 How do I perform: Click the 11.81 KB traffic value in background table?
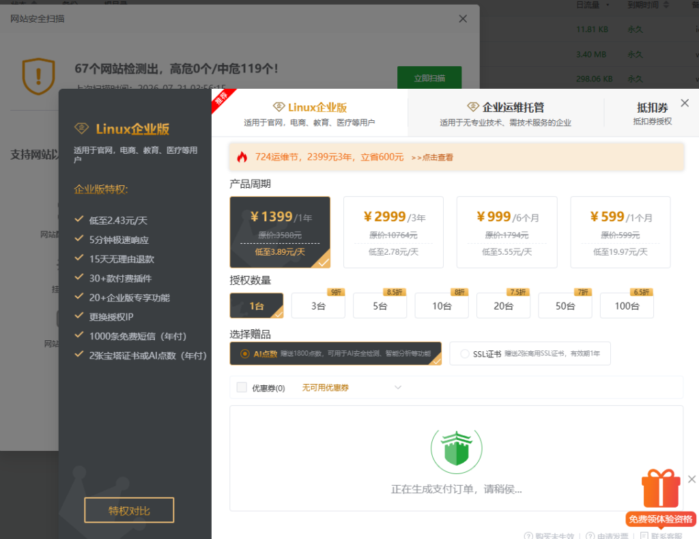pos(592,29)
